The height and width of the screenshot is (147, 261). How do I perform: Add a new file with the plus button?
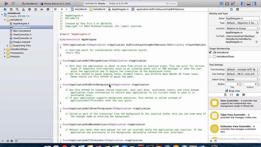(x=2, y=141)
